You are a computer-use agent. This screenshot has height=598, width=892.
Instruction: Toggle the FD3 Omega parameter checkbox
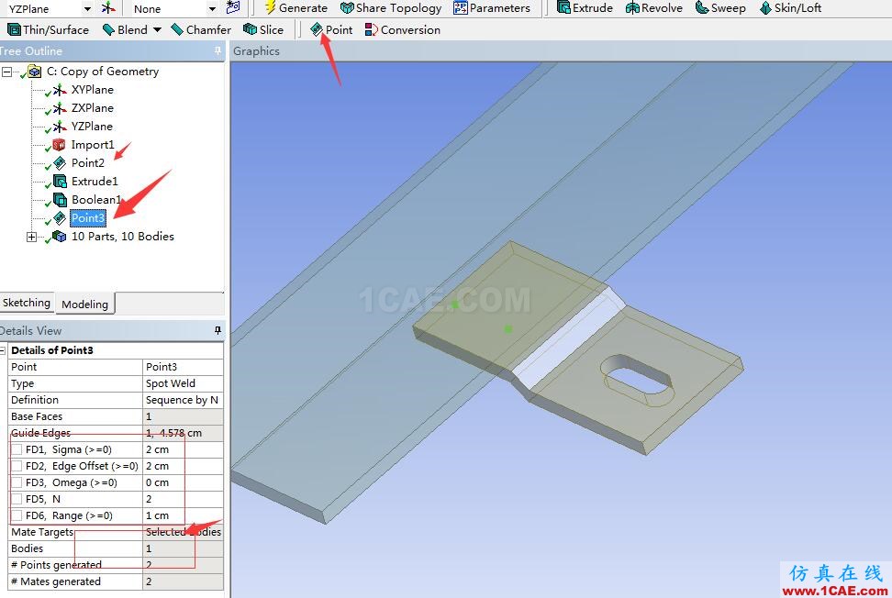[x=17, y=482]
